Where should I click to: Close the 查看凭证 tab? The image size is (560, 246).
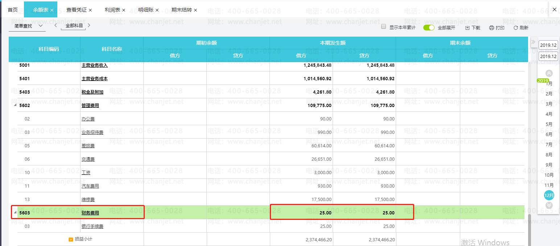coord(90,10)
